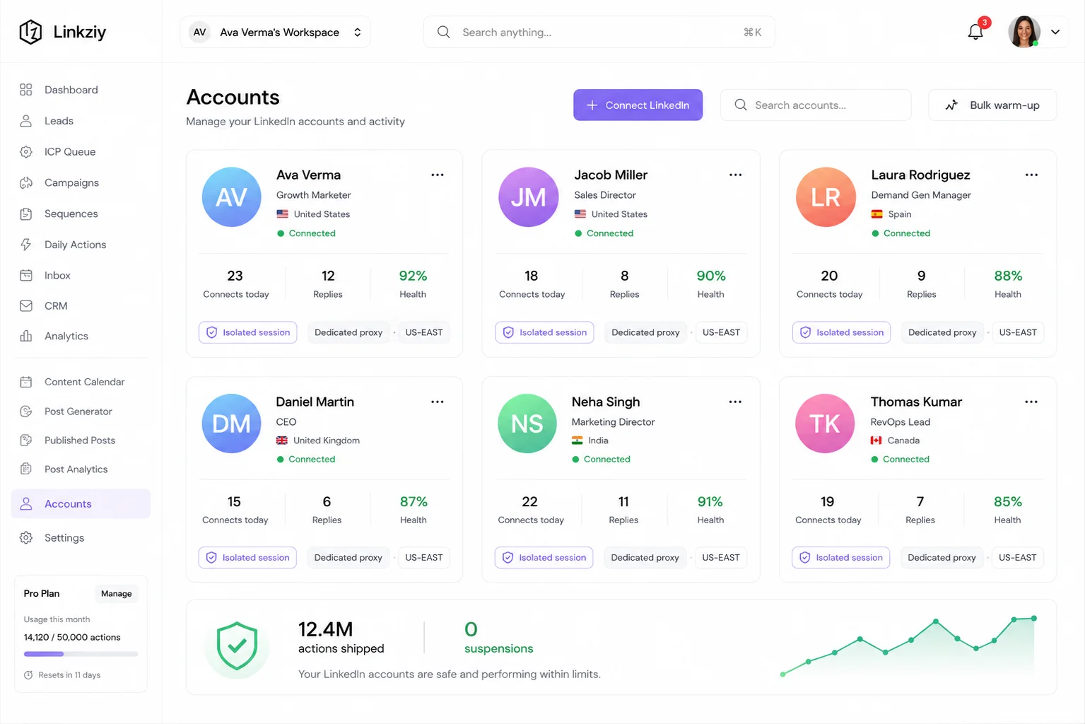The width and height of the screenshot is (1085, 724).
Task: Click the AV avatar of Ava Verma
Action: [232, 197]
